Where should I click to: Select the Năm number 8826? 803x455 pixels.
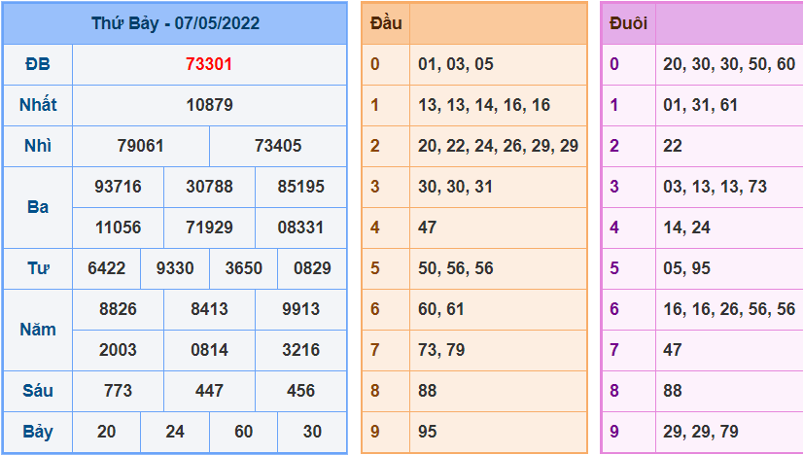(118, 309)
